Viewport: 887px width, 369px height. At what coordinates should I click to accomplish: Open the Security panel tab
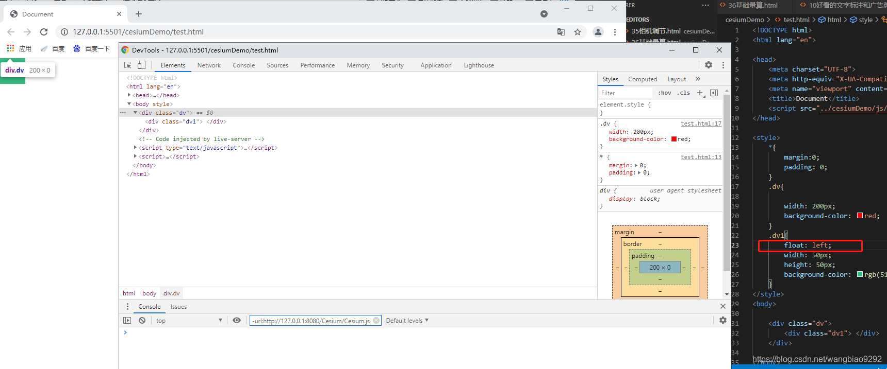392,65
